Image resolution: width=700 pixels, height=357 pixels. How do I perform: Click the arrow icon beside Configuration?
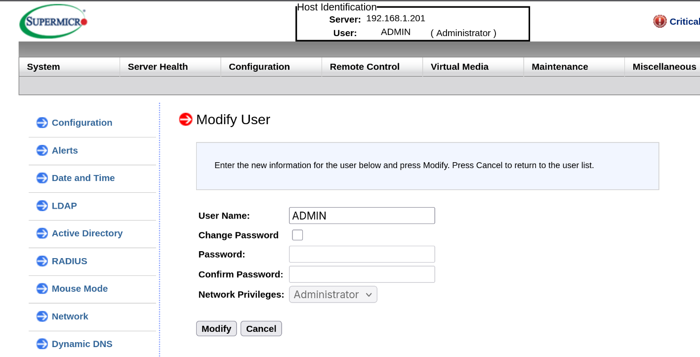point(42,123)
